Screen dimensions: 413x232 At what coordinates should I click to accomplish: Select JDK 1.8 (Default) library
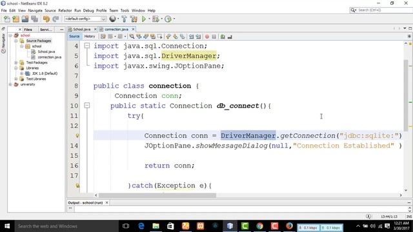click(x=45, y=73)
